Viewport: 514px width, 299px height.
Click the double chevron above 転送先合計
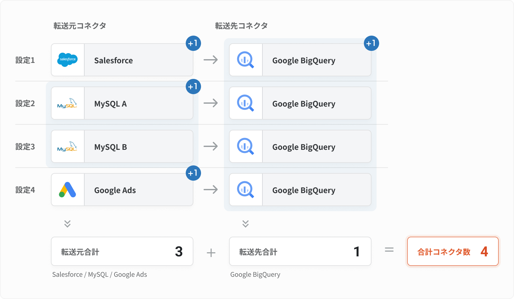point(246,224)
